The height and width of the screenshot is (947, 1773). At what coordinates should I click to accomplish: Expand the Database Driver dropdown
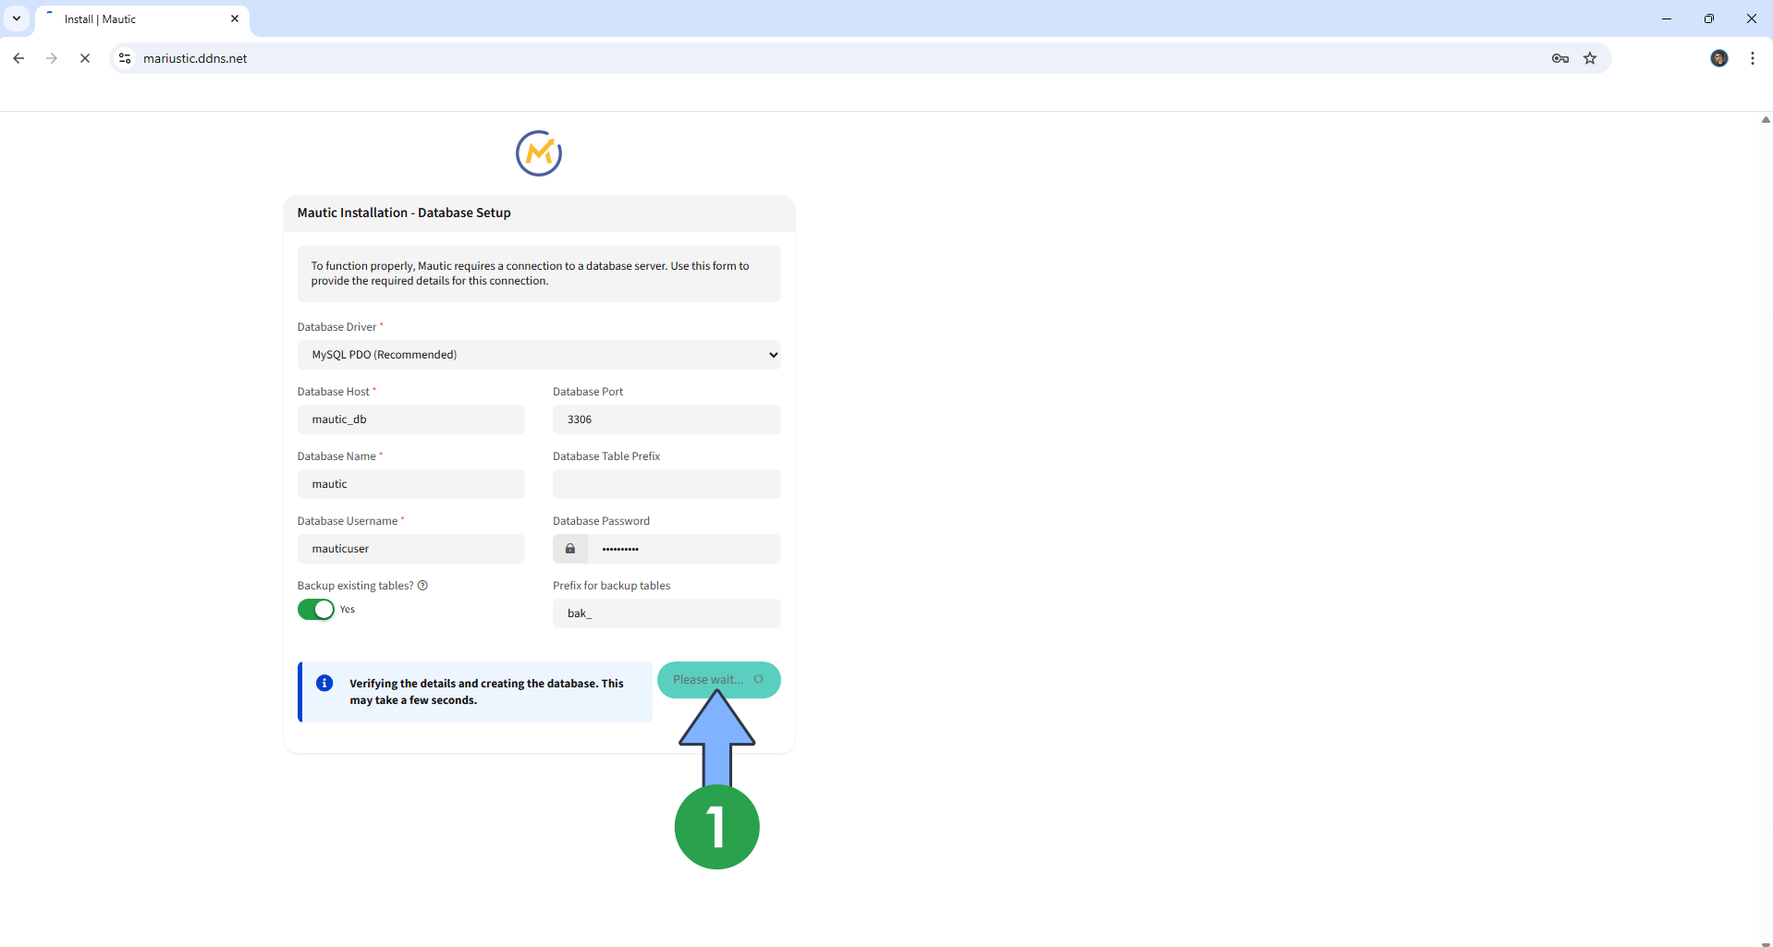tap(539, 355)
